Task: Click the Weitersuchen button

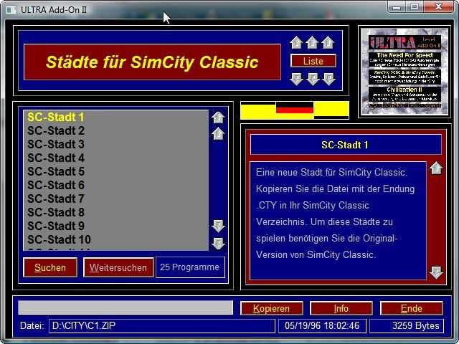Action: pos(118,267)
